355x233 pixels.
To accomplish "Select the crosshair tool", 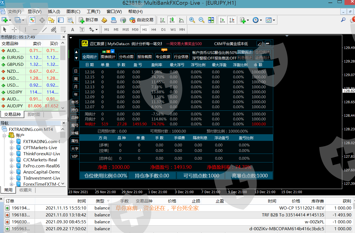I will (x=14, y=29).
